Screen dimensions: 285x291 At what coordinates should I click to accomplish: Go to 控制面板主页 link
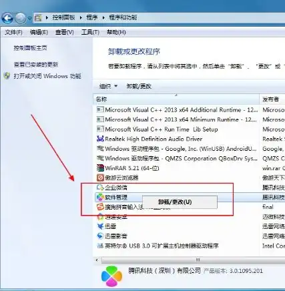pyautogui.click(x=30, y=48)
